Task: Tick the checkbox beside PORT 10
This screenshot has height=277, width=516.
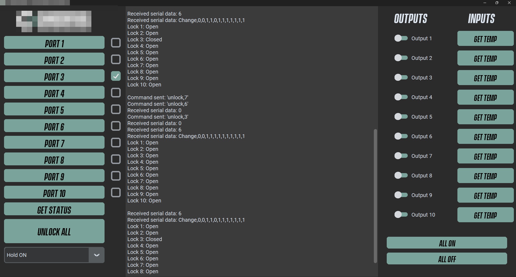Action: coord(116,192)
